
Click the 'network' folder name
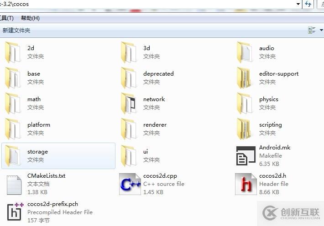[x=154, y=99]
